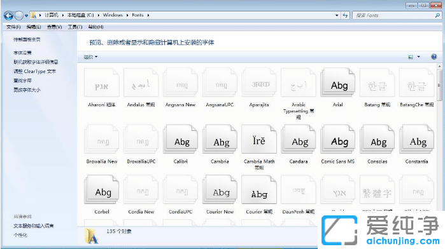Open 更改字体大小 sidebar link
Image resolution: width=445 pixels, height=249 pixels.
pyautogui.click(x=27, y=90)
